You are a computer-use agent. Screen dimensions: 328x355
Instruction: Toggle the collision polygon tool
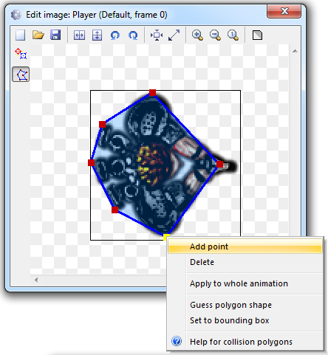click(x=21, y=75)
